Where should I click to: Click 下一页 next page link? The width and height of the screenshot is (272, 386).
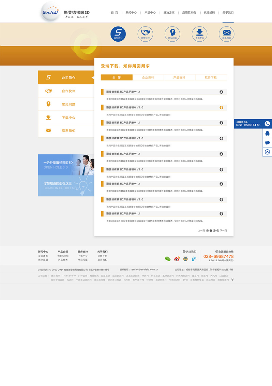pos(223,231)
